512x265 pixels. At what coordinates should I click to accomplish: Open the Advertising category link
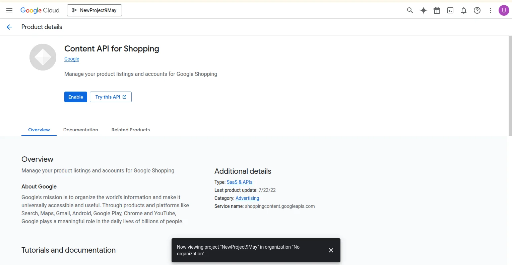pyautogui.click(x=247, y=198)
